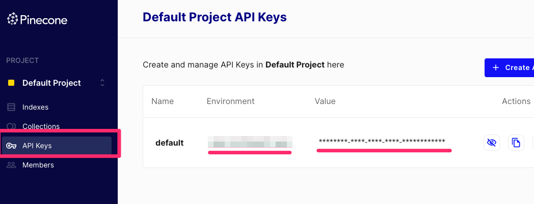Expand the Default Project switcher chevrons
This screenshot has height=204, width=534.
pos(102,83)
